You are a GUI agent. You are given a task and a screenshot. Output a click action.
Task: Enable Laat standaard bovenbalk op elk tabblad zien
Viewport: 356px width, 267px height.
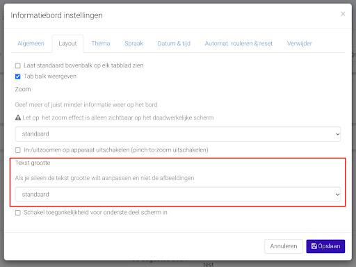17,66
